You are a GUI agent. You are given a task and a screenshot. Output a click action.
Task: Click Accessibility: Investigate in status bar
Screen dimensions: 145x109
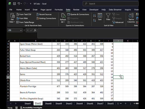[31, 108]
